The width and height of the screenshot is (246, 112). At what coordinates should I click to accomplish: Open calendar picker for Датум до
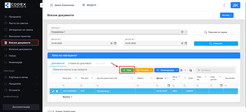click(186, 43)
